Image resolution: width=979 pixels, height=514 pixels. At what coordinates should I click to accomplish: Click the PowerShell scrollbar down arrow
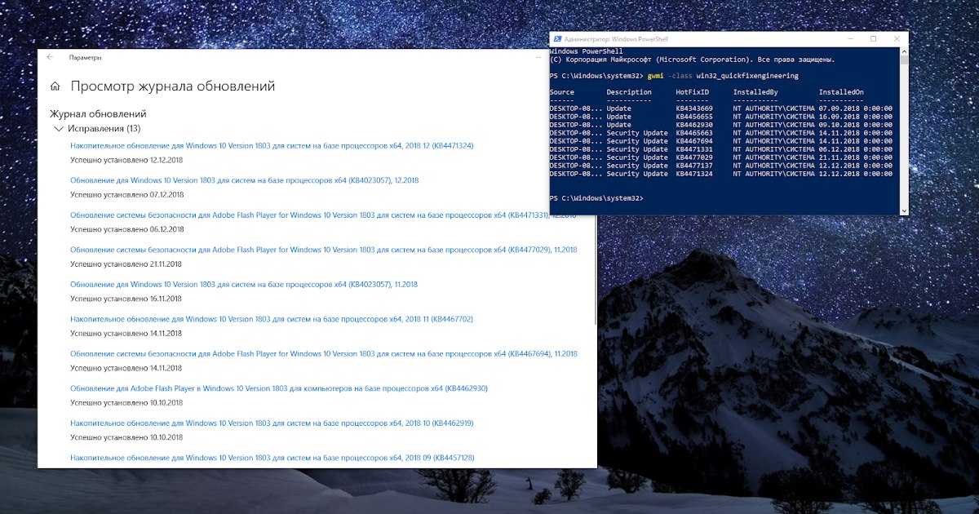904,210
